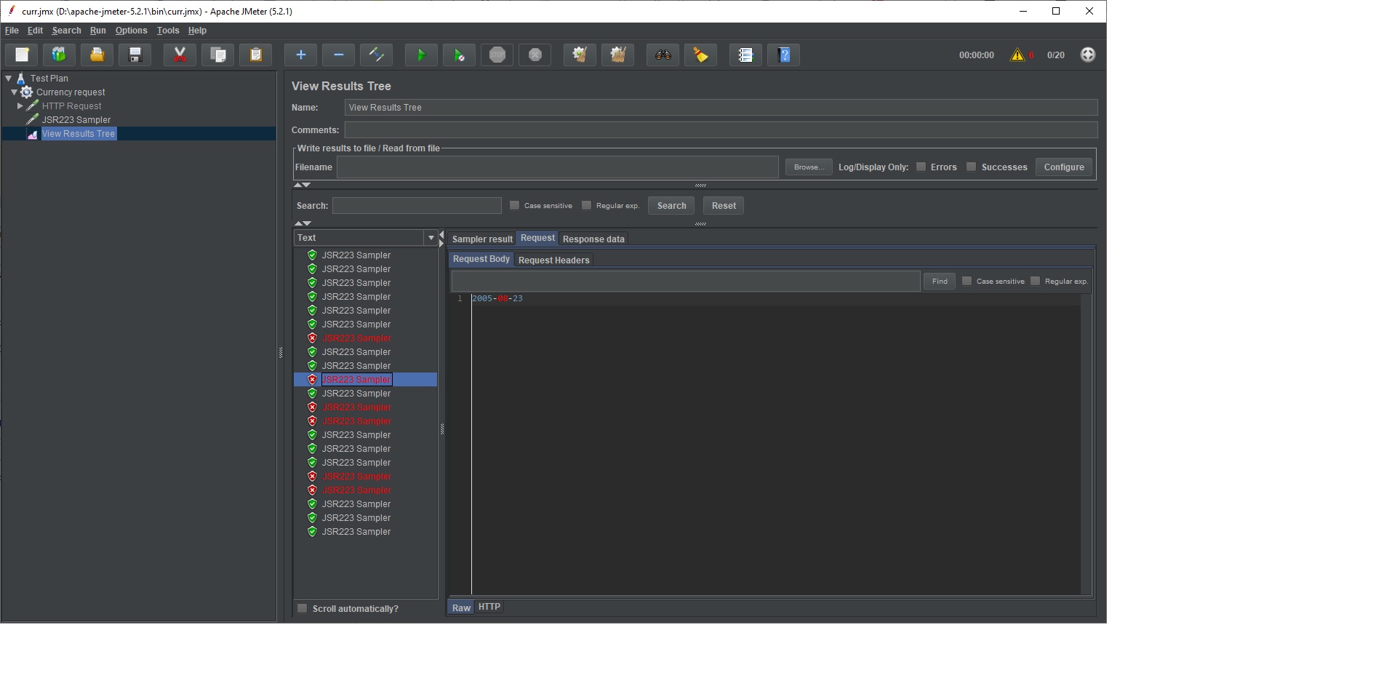Open the Search dialog via binoculars icon
This screenshot has width=1392, height=673.
tap(662, 55)
